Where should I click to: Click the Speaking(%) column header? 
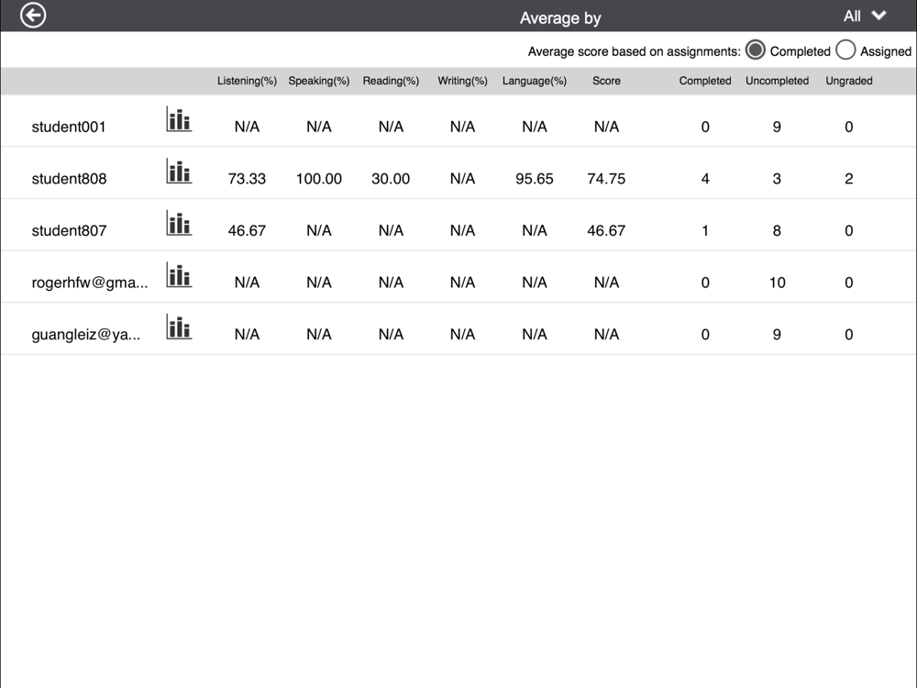tap(319, 81)
